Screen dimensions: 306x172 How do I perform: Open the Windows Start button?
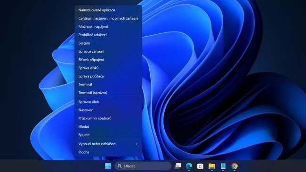pyautogui.click(x=108, y=166)
